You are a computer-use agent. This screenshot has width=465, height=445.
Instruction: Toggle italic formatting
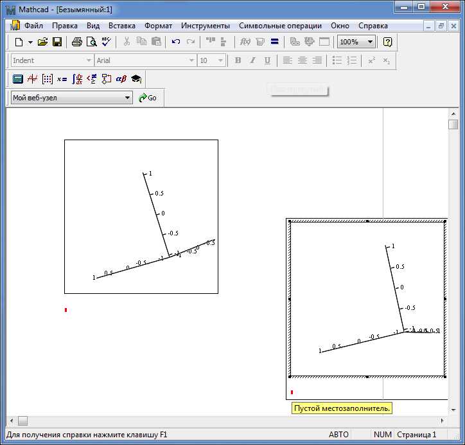pyautogui.click(x=252, y=60)
